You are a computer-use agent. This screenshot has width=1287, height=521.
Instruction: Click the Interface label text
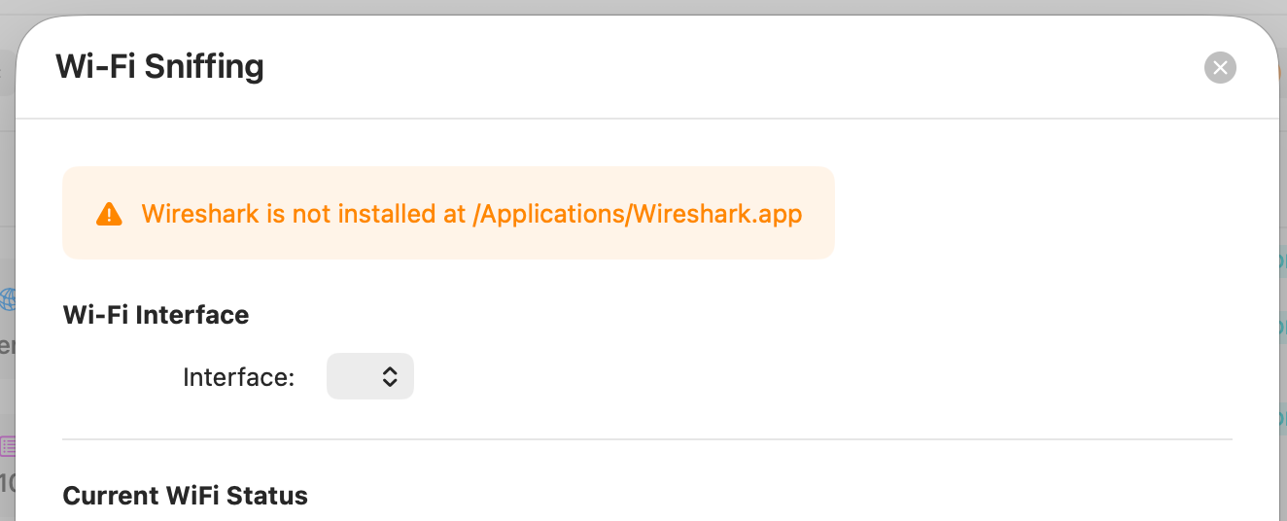(x=238, y=377)
